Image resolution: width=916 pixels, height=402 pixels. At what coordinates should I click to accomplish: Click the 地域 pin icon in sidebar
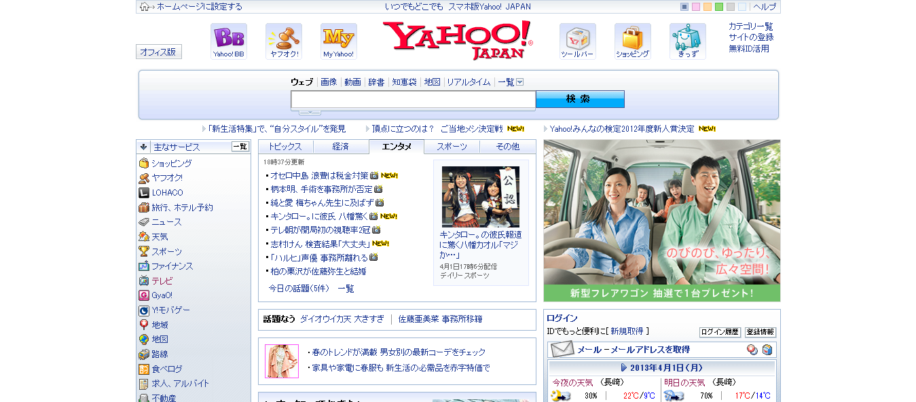pyautogui.click(x=144, y=325)
